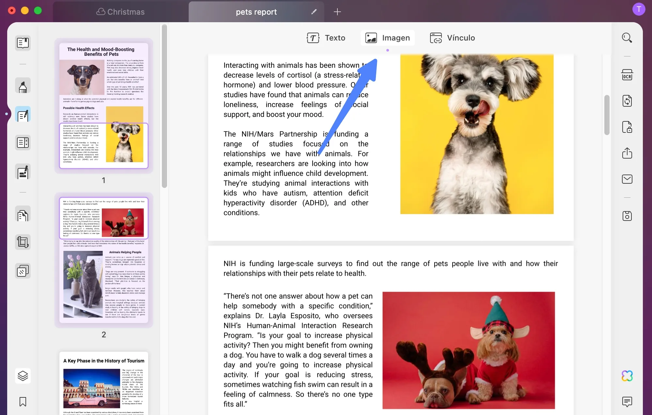Choose the Texto editing tool

[x=326, y=38]
